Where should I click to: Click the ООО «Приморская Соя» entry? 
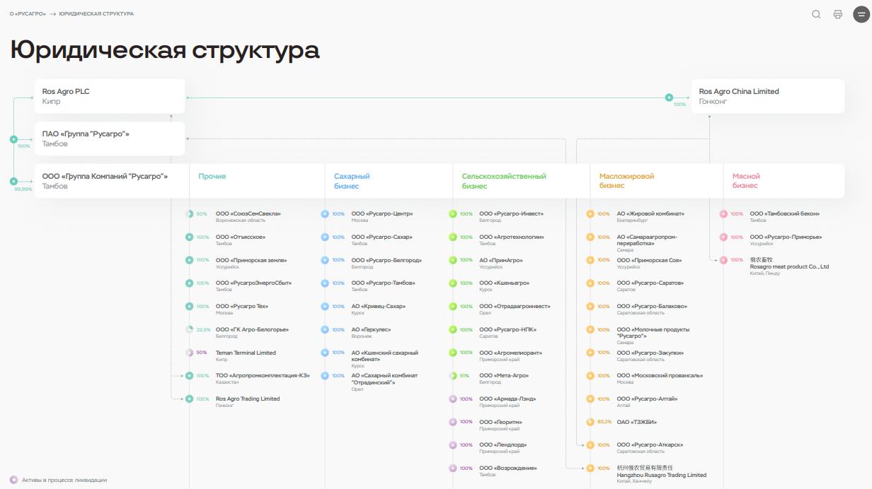tap(649, 263)
